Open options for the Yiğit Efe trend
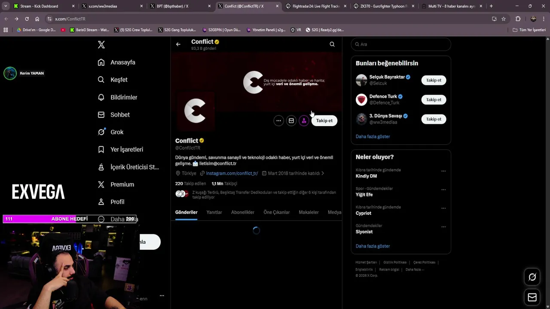The image size is (550, 309). 443,190
